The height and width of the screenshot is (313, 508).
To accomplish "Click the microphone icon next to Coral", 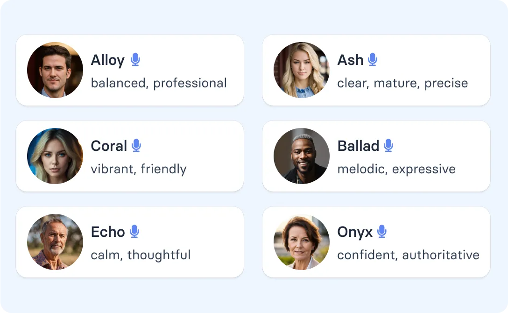I will pyautogui.click(x=137, y=145).
